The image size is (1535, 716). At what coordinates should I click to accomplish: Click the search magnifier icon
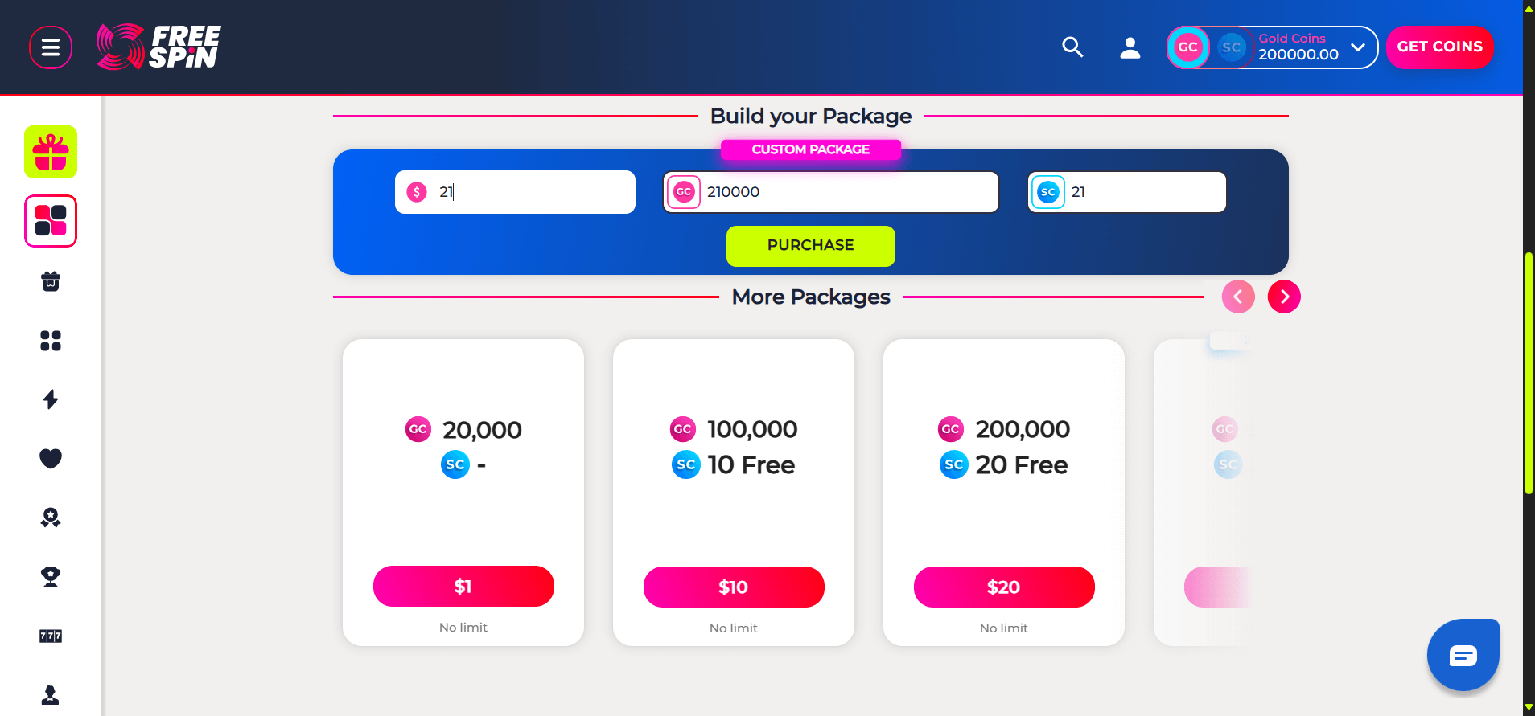[x=1072, y=47]
